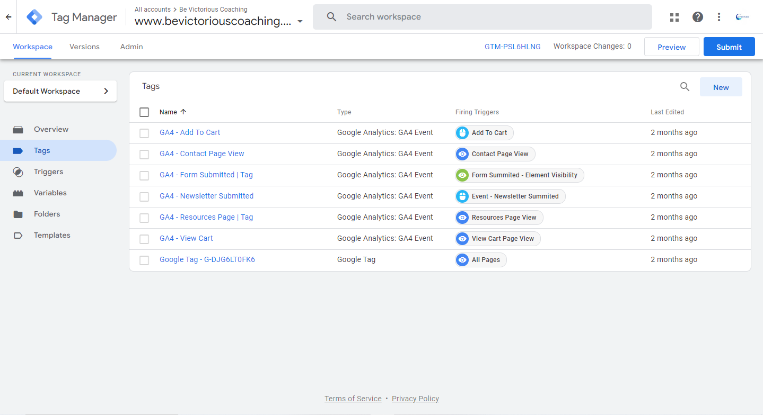The width and height of the screenshot is (763, 415).
Task: Click the View Cart Page View trigger icon
Action: coord(462,239)
